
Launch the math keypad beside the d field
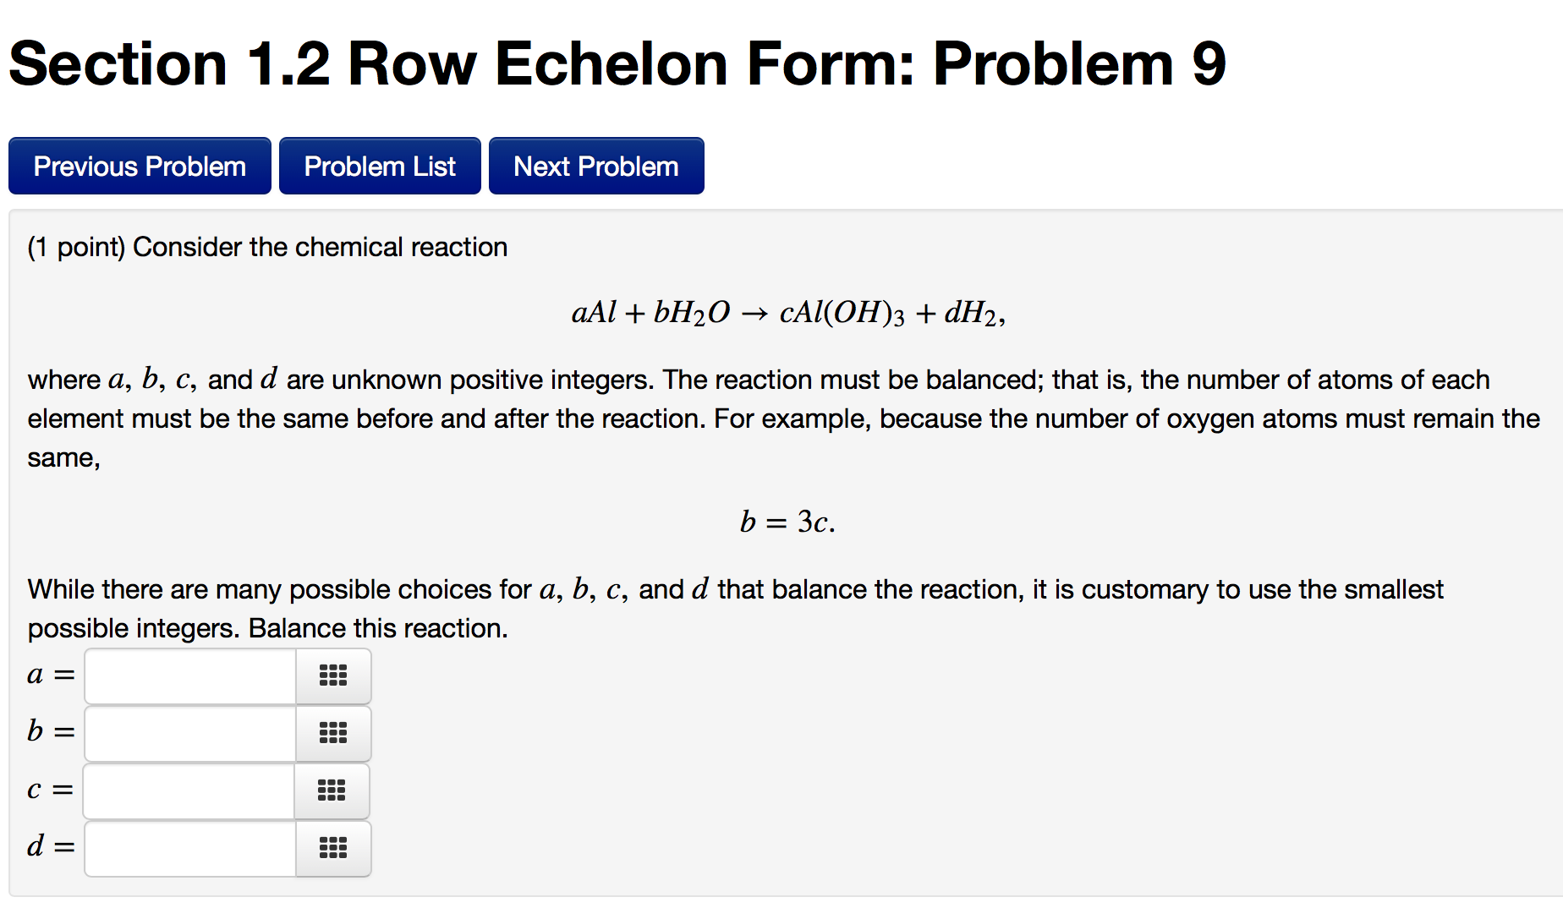click(332, 848)
